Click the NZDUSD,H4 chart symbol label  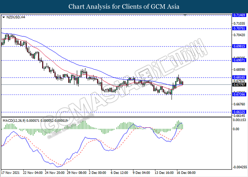click(x=16, y=17)
